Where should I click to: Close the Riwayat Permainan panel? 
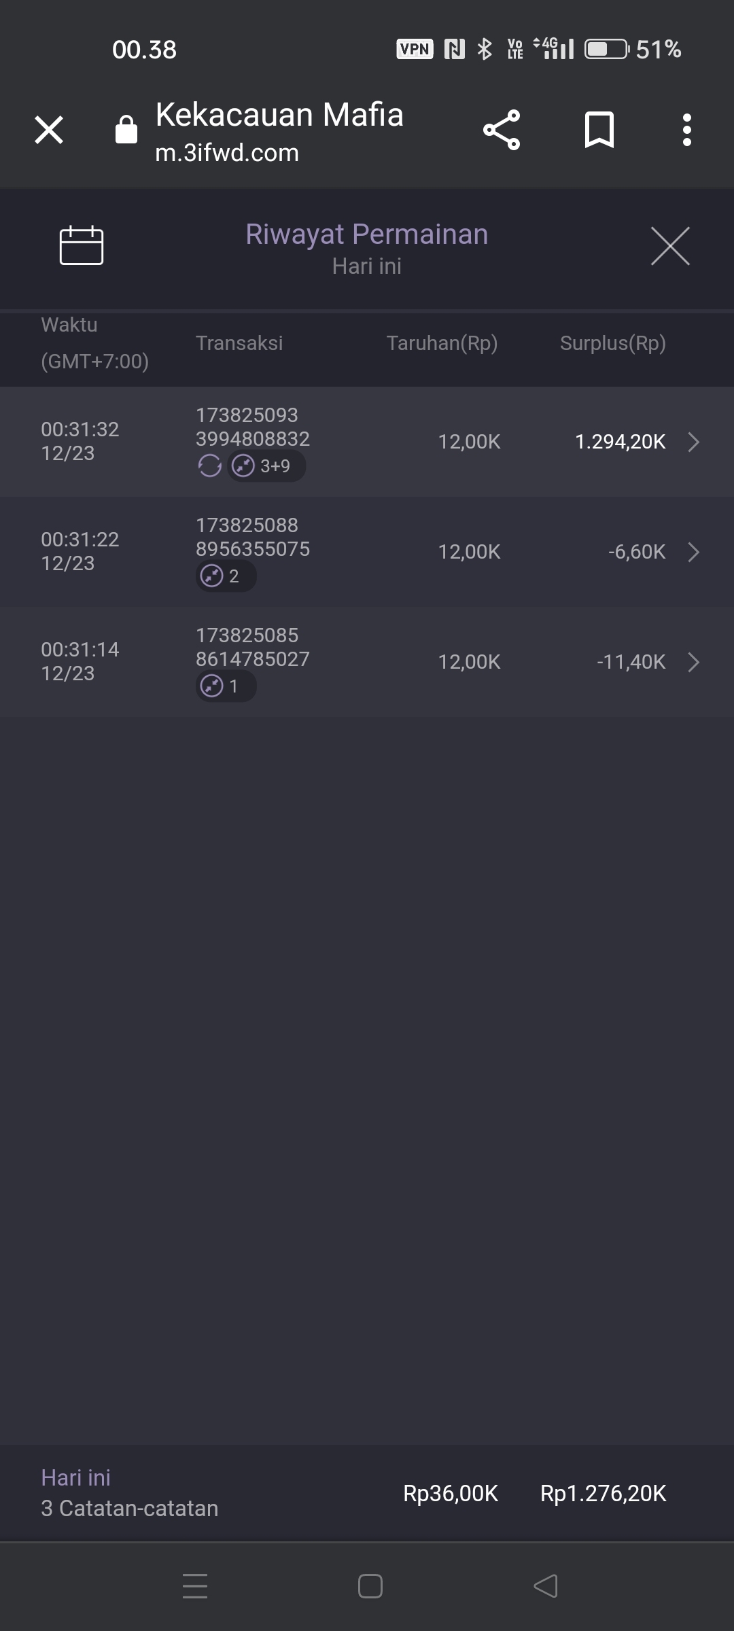tap(670, 246)
